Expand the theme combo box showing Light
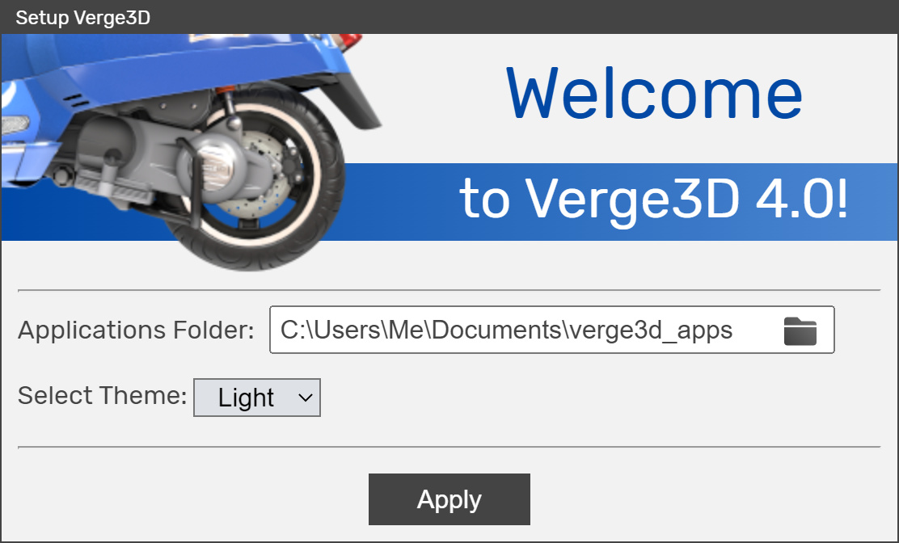 [x=257, y=398]
